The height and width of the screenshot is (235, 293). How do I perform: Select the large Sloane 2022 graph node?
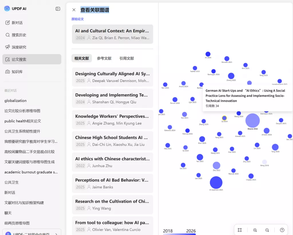pos(252,120)
